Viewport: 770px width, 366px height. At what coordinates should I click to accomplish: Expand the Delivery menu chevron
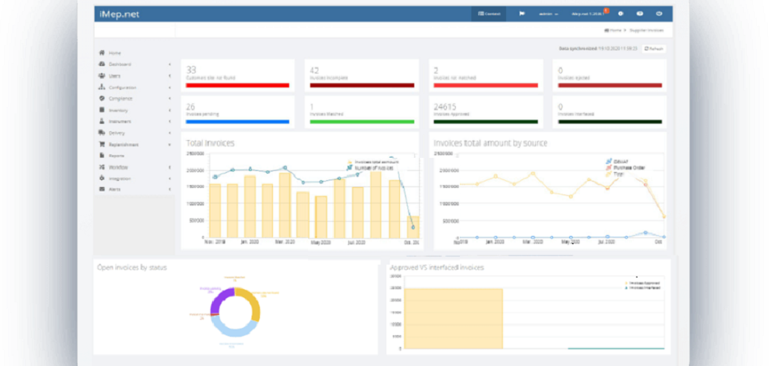169,133
